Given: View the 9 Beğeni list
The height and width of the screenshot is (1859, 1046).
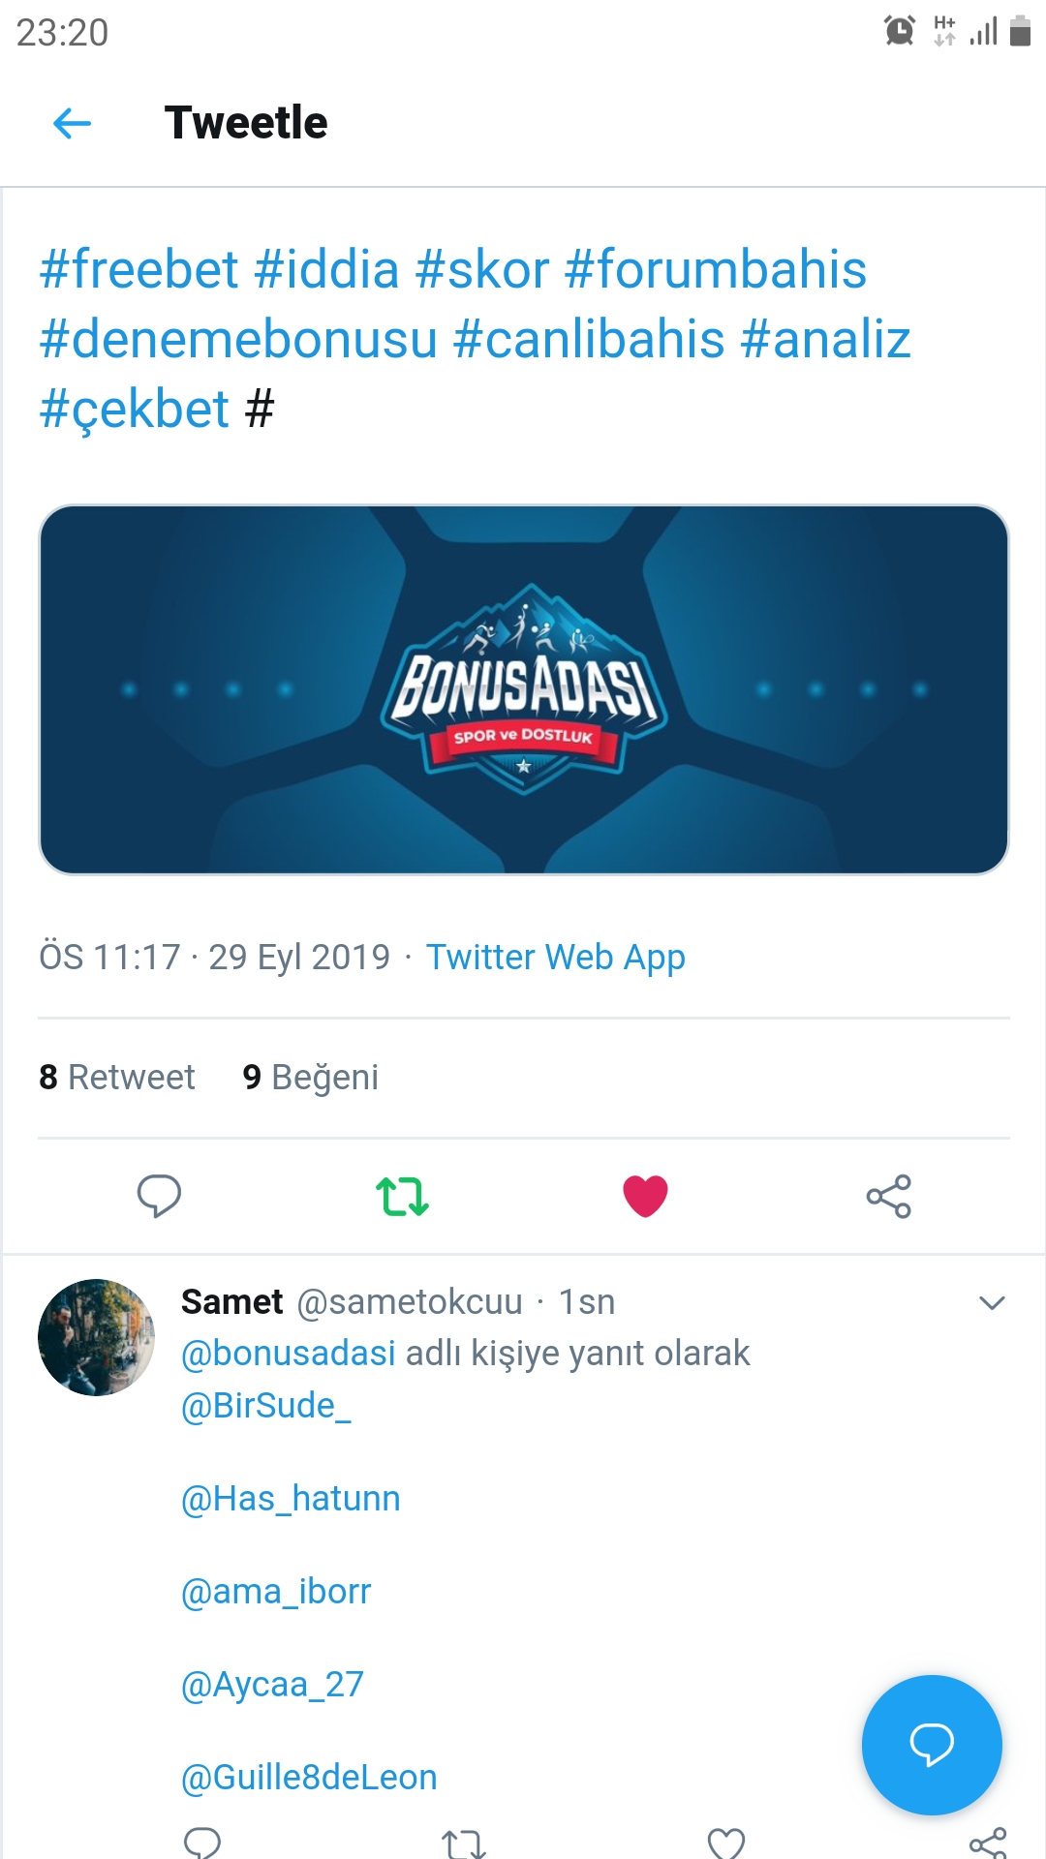Looking at the screenshot, I should click(x=310, y=1077).
